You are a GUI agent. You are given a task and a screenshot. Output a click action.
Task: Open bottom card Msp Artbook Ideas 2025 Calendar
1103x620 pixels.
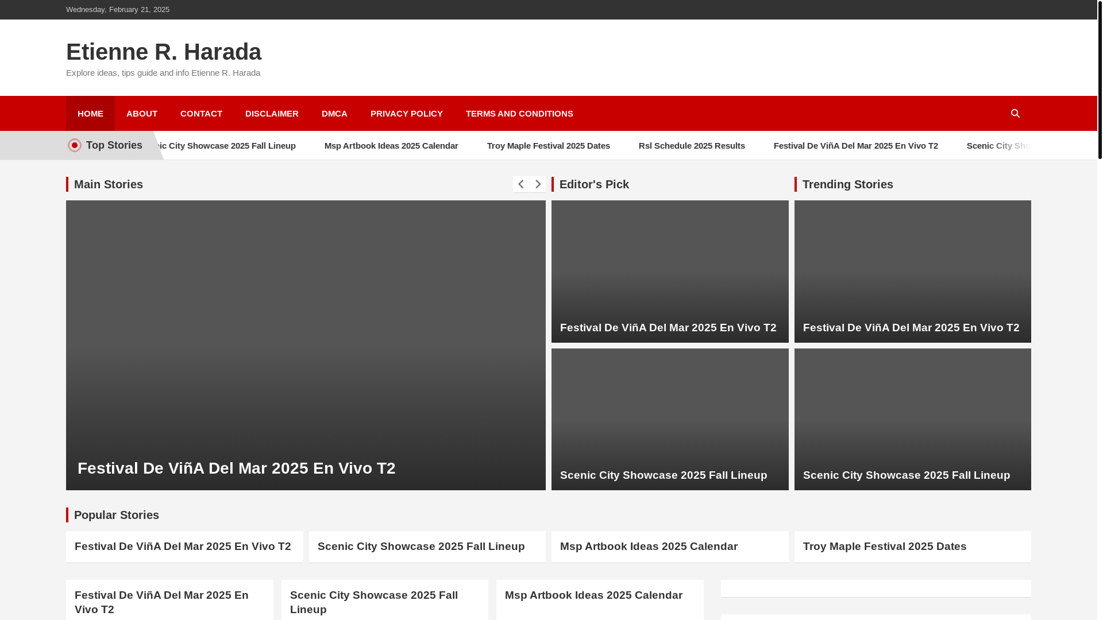pos(594,595)
